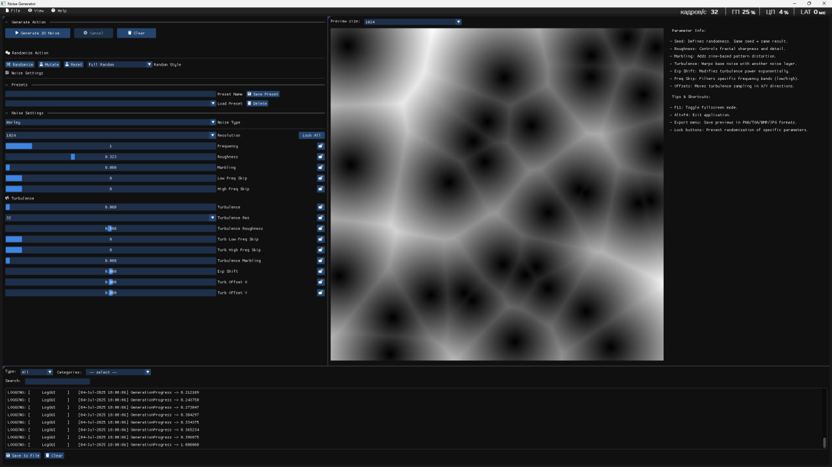Click the Delete preset button
Image resolution: width=832 pixels, height=467 pixels.
coord(257,103)
